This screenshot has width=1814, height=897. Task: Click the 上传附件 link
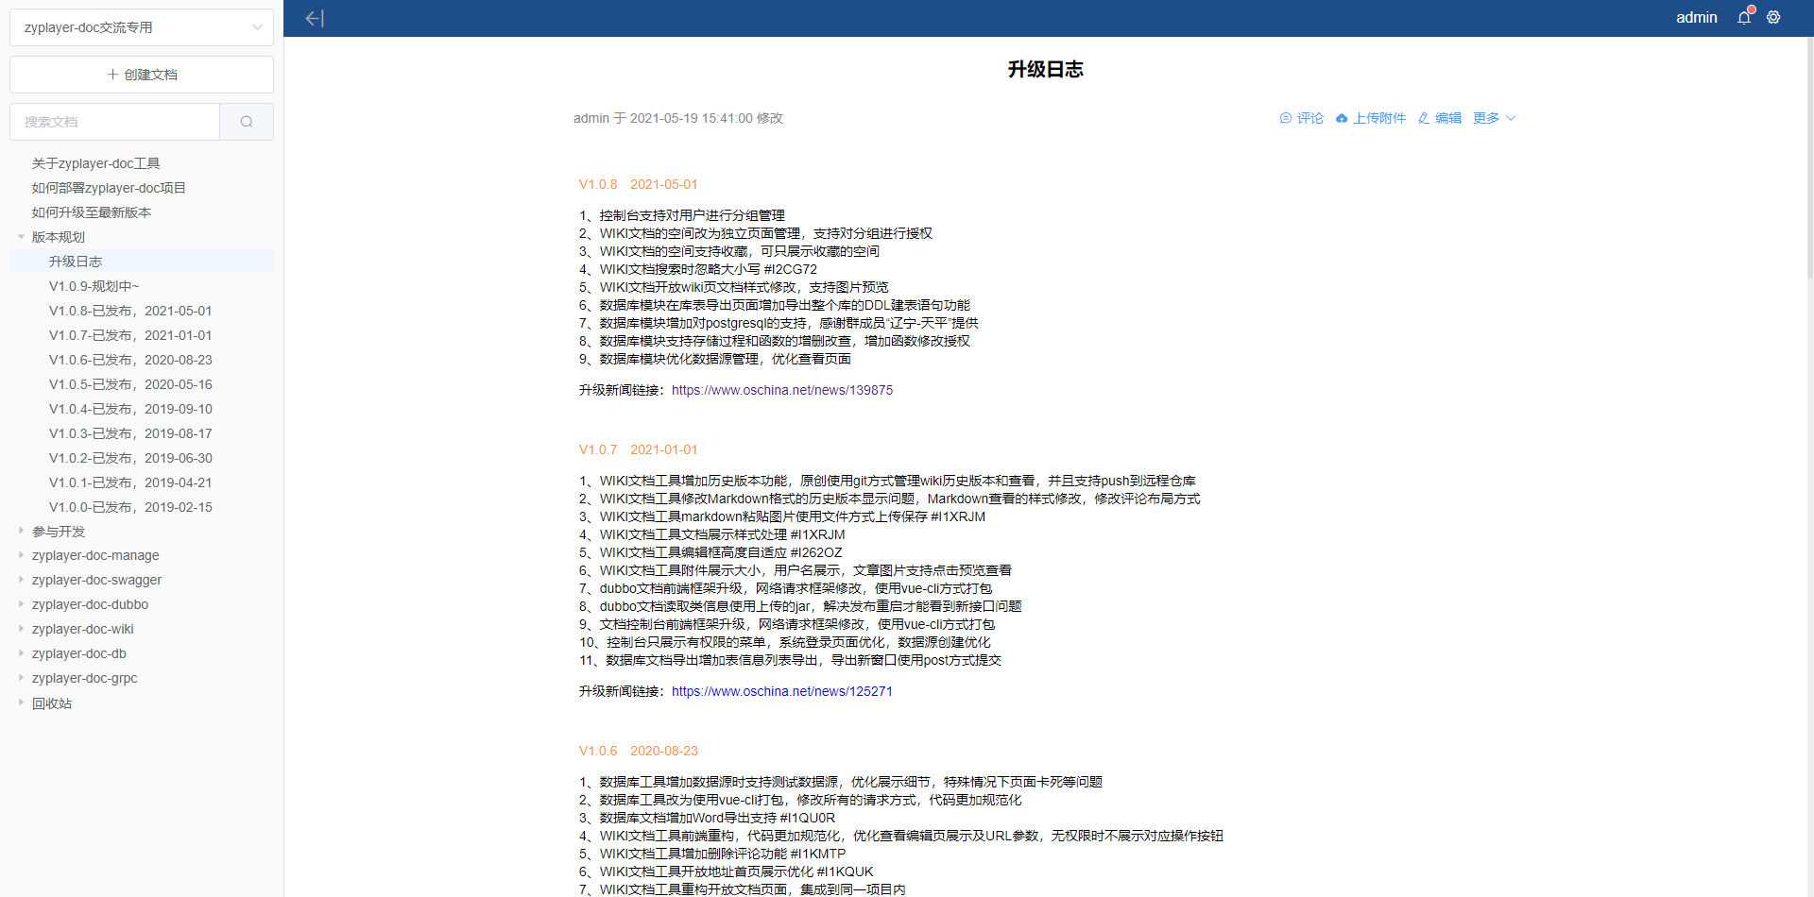[x=1379, y=118]
